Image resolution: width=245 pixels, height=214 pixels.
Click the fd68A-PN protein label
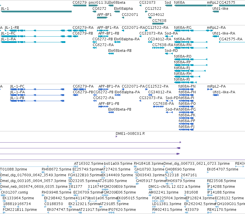point(187,86)
